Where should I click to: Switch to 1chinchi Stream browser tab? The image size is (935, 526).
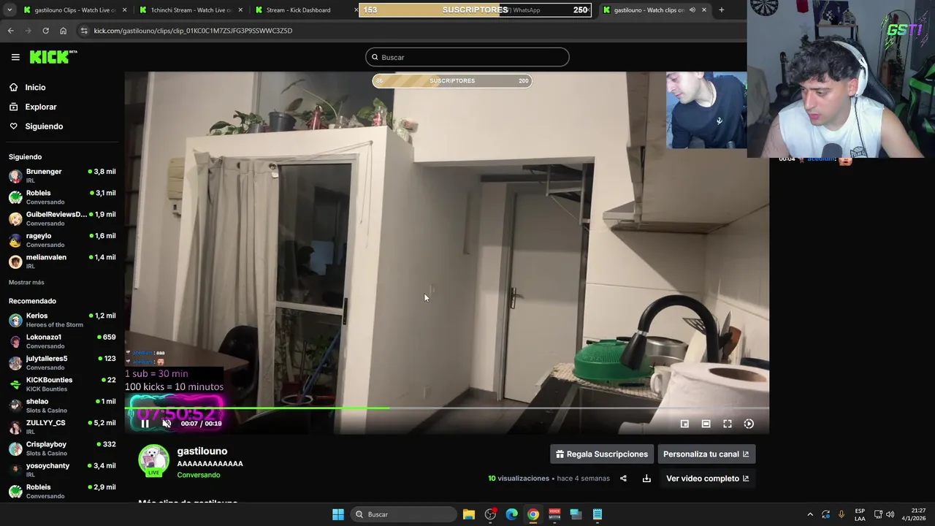pos(191,10)
